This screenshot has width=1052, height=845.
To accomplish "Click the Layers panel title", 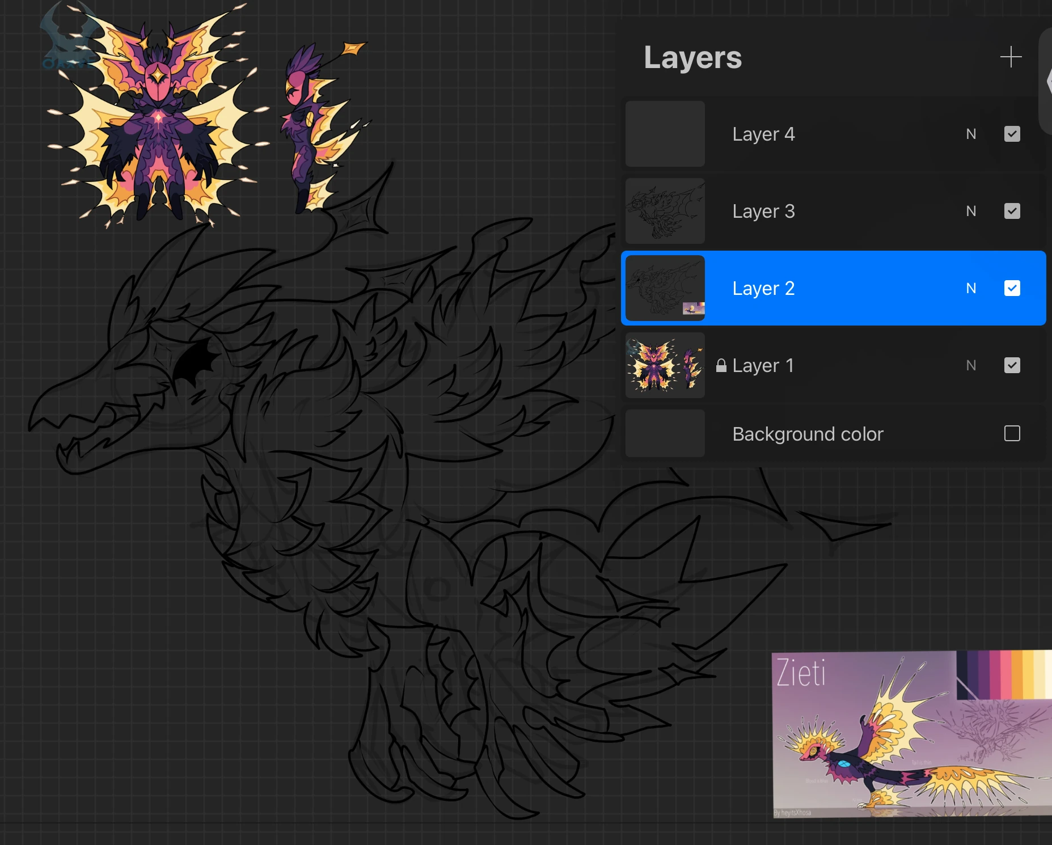I will point(692,57).
